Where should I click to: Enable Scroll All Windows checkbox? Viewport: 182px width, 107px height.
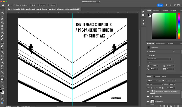pos(14,5)
